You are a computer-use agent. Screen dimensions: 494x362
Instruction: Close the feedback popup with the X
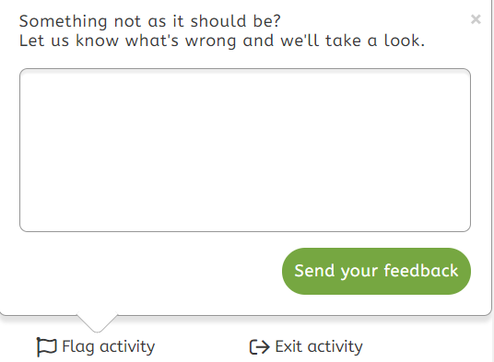click(x=476, y=19)
